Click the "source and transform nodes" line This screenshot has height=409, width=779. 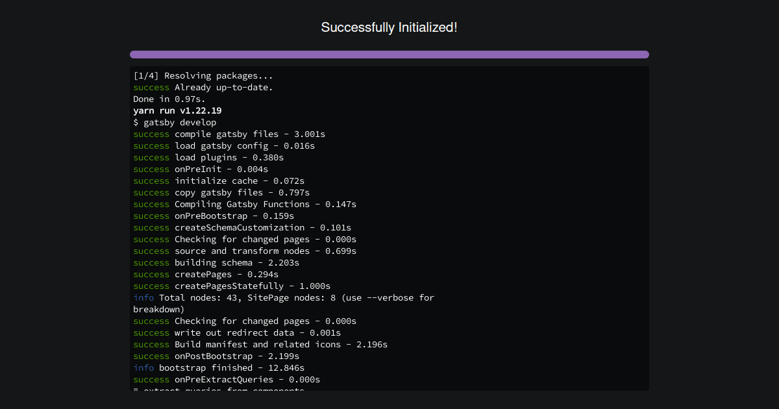(x=245, y=251)
